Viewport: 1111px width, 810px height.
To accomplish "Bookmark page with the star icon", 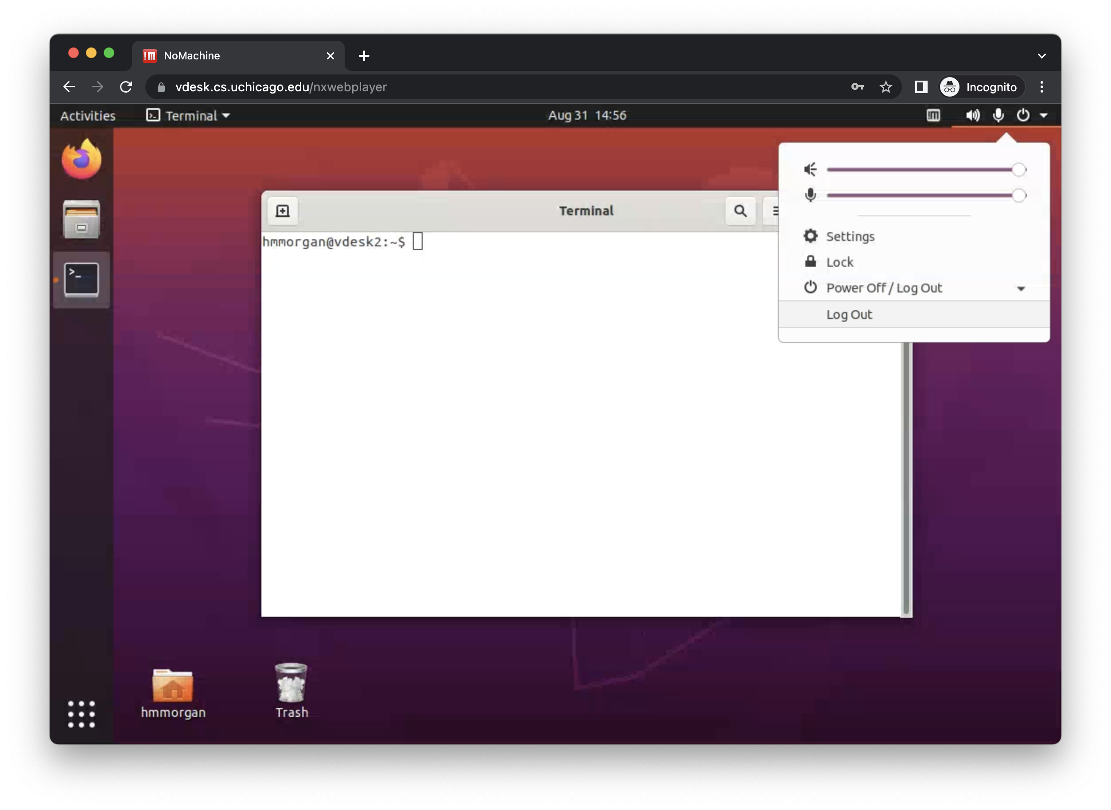I will tap(886, 87).
